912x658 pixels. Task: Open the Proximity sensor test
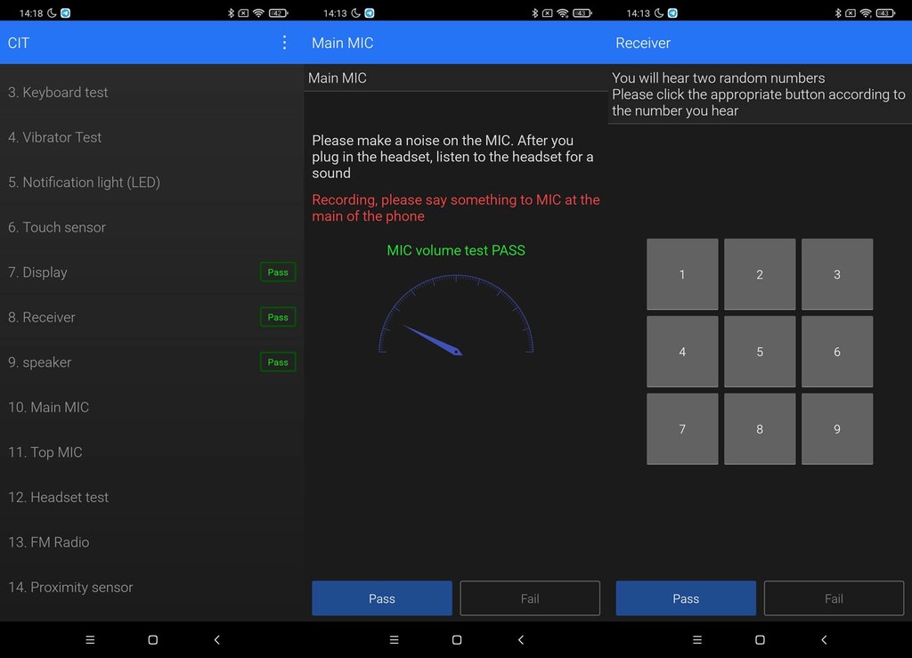pos(71,588)
